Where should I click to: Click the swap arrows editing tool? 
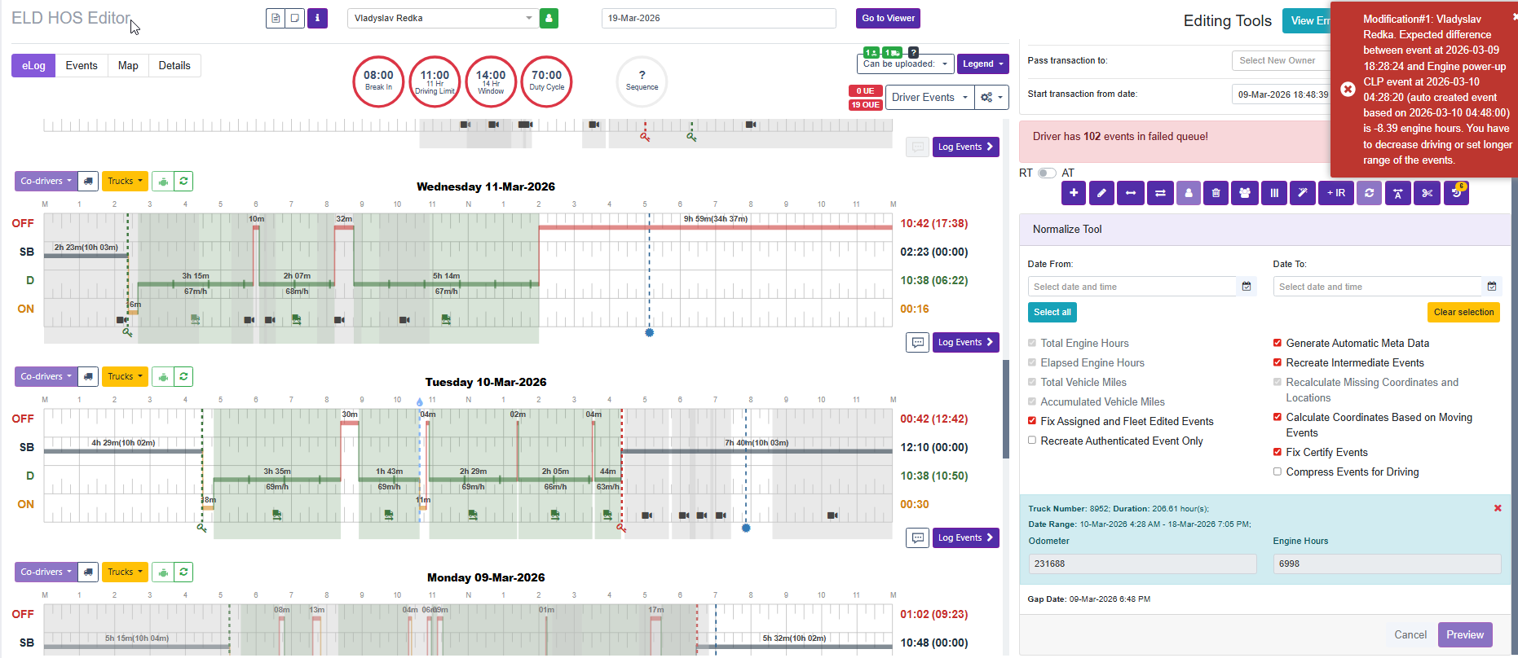click(1160, 193)
